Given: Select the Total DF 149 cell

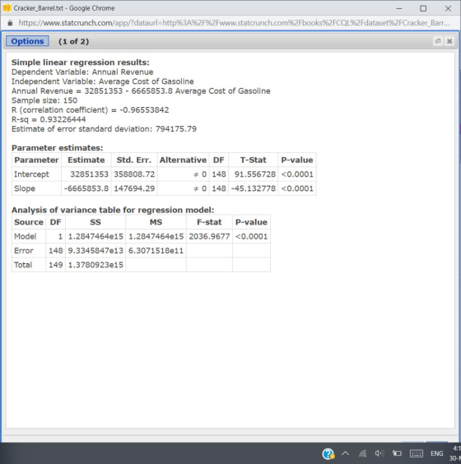Looking at the screenshot, I should [x=56, y=265].
